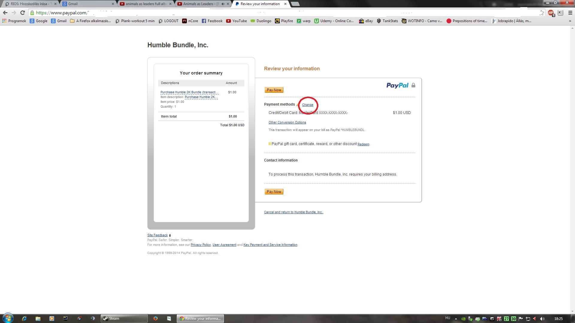Open the Faszbook bookmark
This screenshot has width=575, height=323.
point(212,21)
